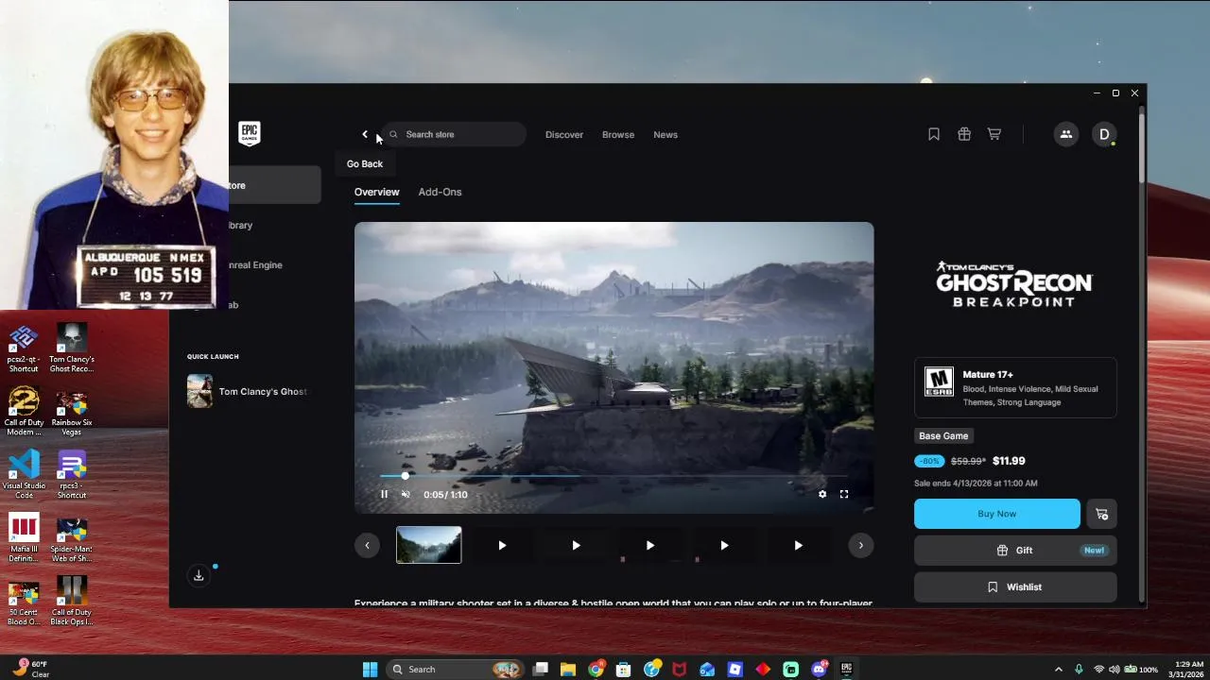Open rpcs3 Shortcut desktop icon
The image size is (1210, 680).
point(72,475)
